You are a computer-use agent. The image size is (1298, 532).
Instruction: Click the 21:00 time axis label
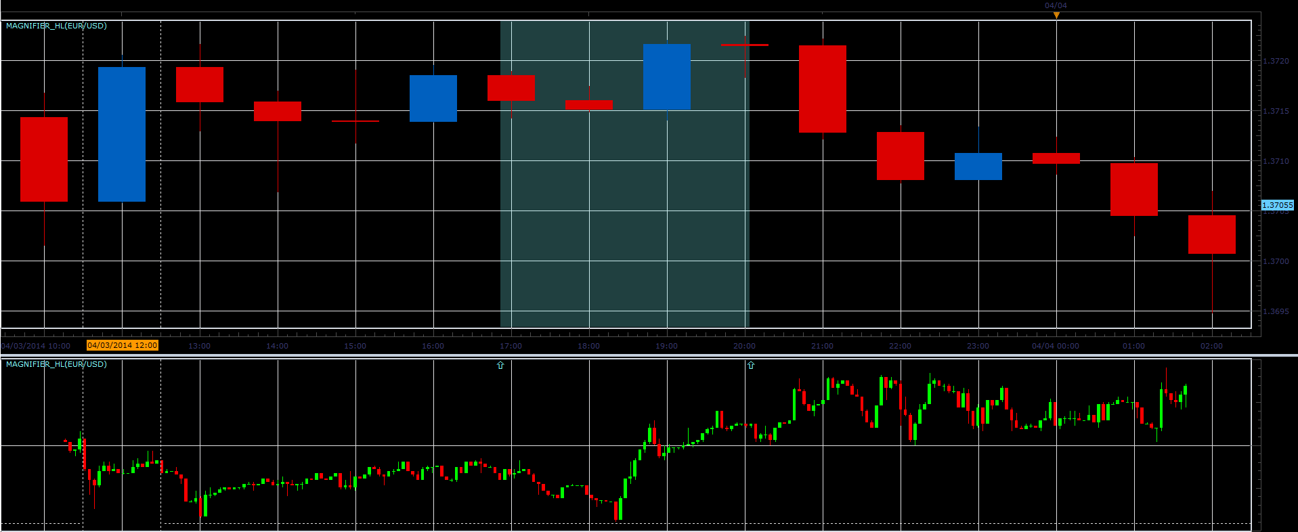click(823, 346)
